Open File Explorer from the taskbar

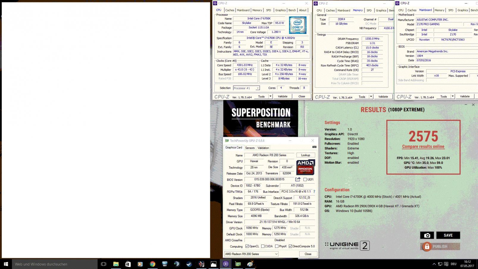[116, 264]
